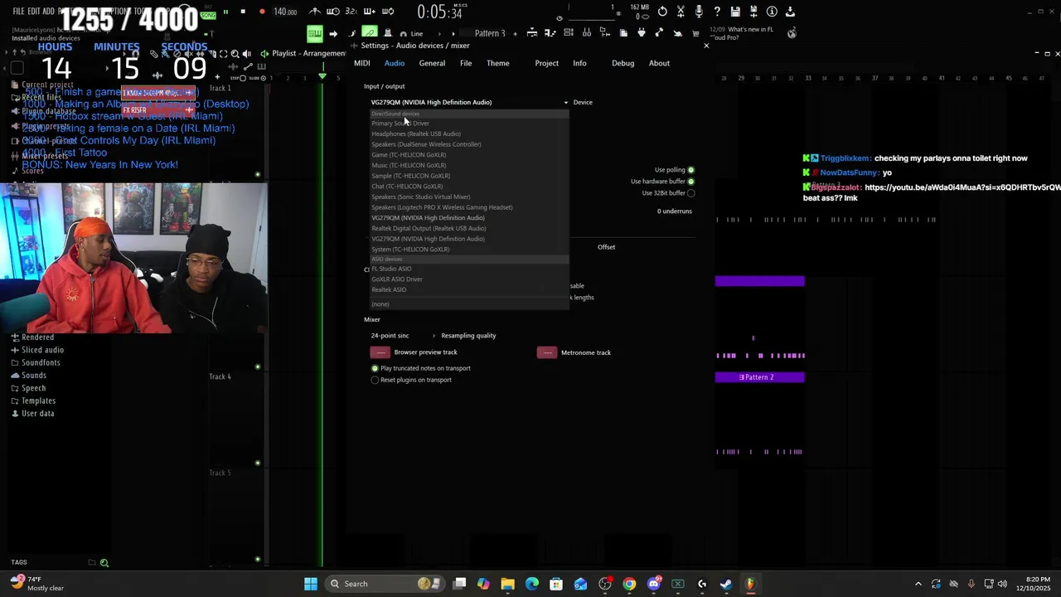The height and width of the screenshot is (597, 1061).
Task: Click the download content library icon
Action: click(790, 12)
